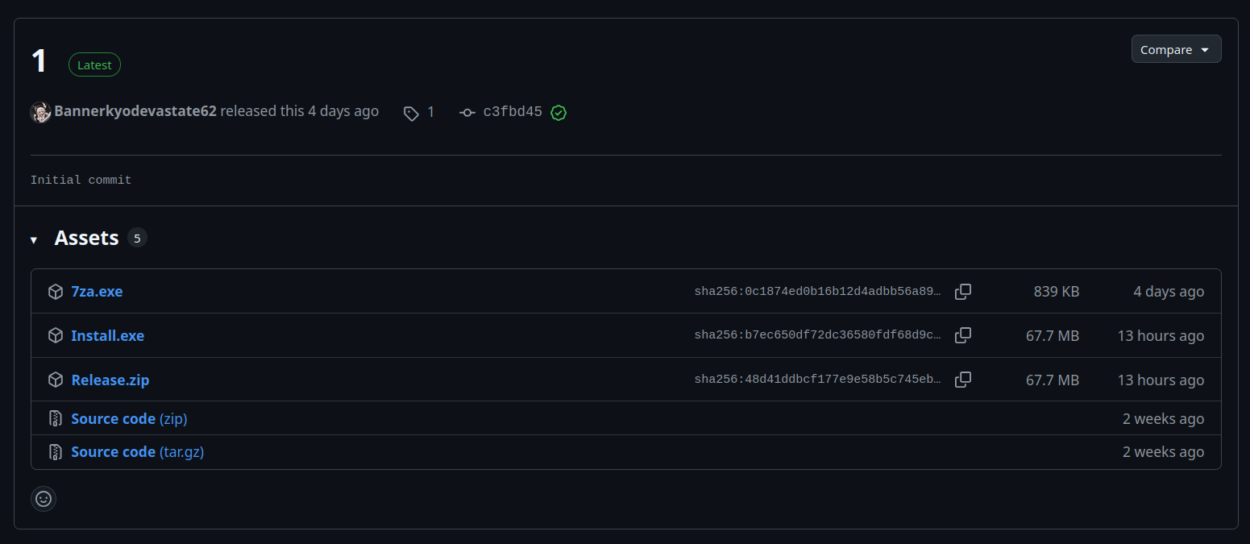Click the 839 KB file size
This screenshot has height=544, width=1250.
coord(1057,292)
